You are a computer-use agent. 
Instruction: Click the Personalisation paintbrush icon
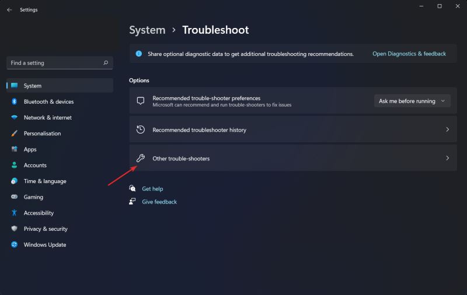pyautogui.click(x=14, y=134)
